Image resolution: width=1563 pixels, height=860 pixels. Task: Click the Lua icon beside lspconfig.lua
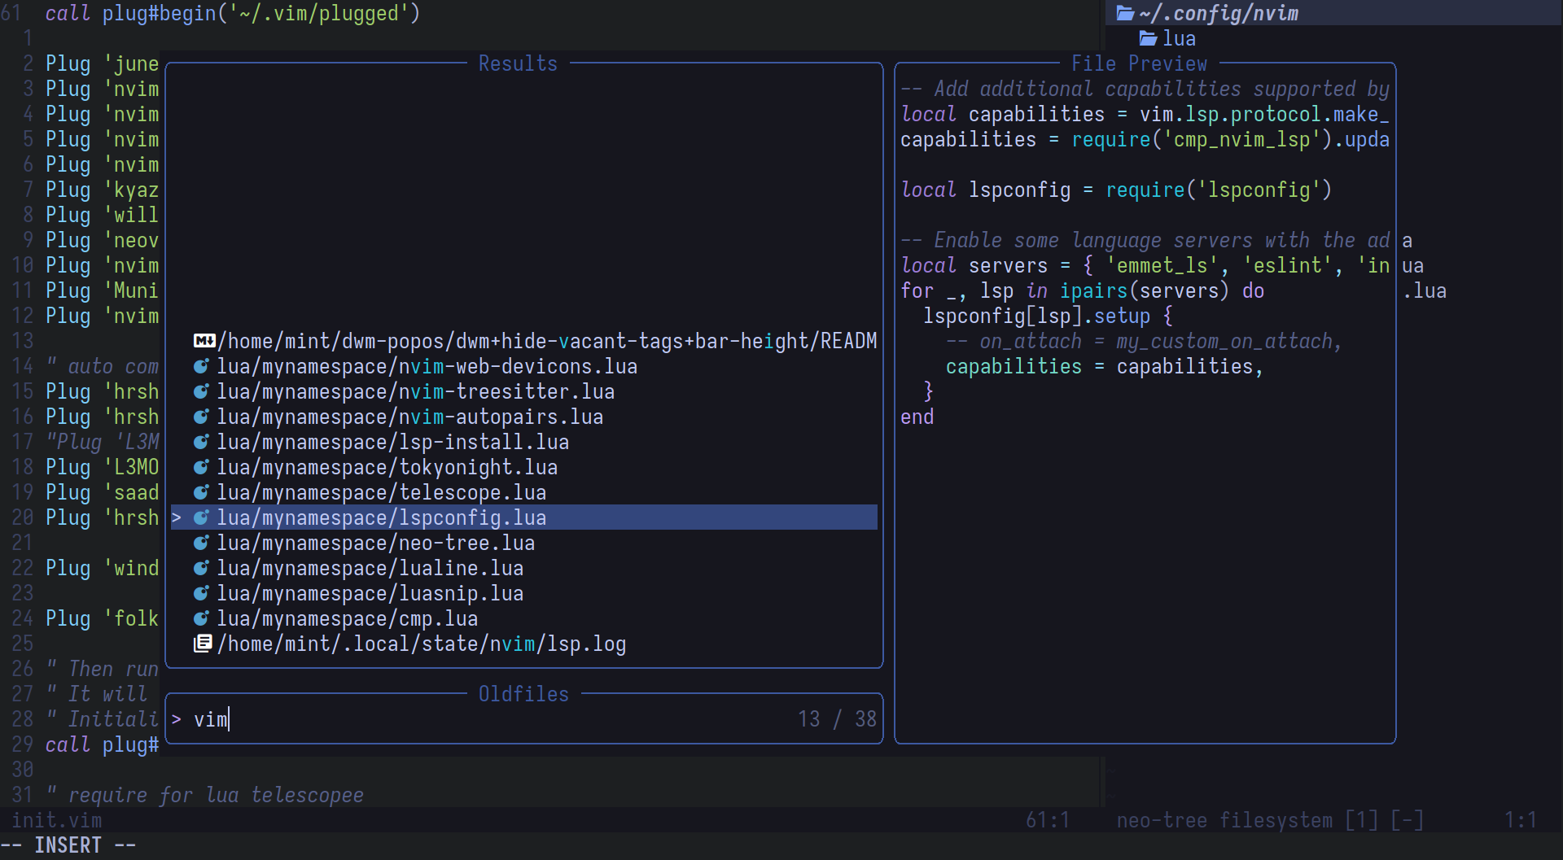(x=201, y=517)
